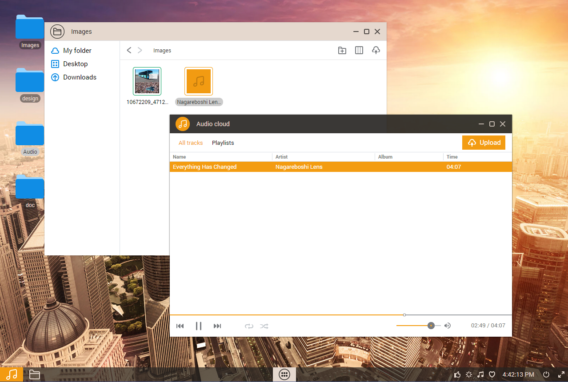Viewport: 568px width, 382px height.
Task: Seek using the playback progress bar handle
Action: click(x=404, y=315)
